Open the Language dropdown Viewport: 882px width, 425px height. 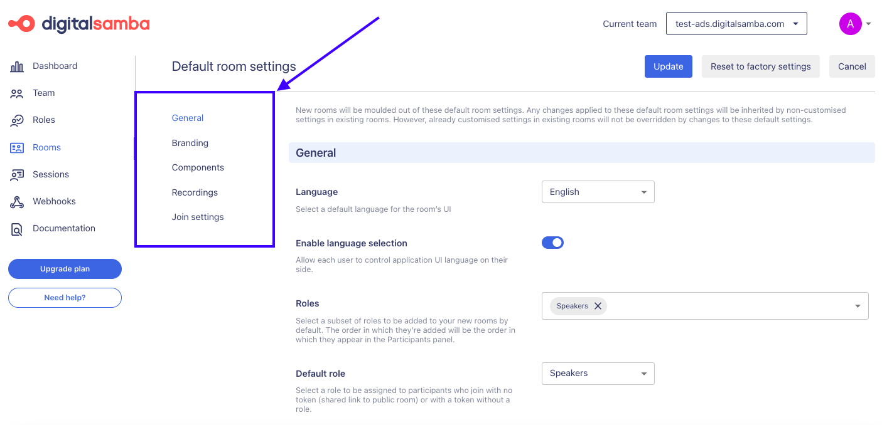click(x=598, y=192)
